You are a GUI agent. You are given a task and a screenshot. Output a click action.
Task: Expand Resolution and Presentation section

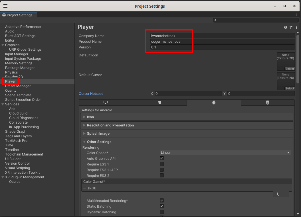pyautogui.click(x=110, y=125)
